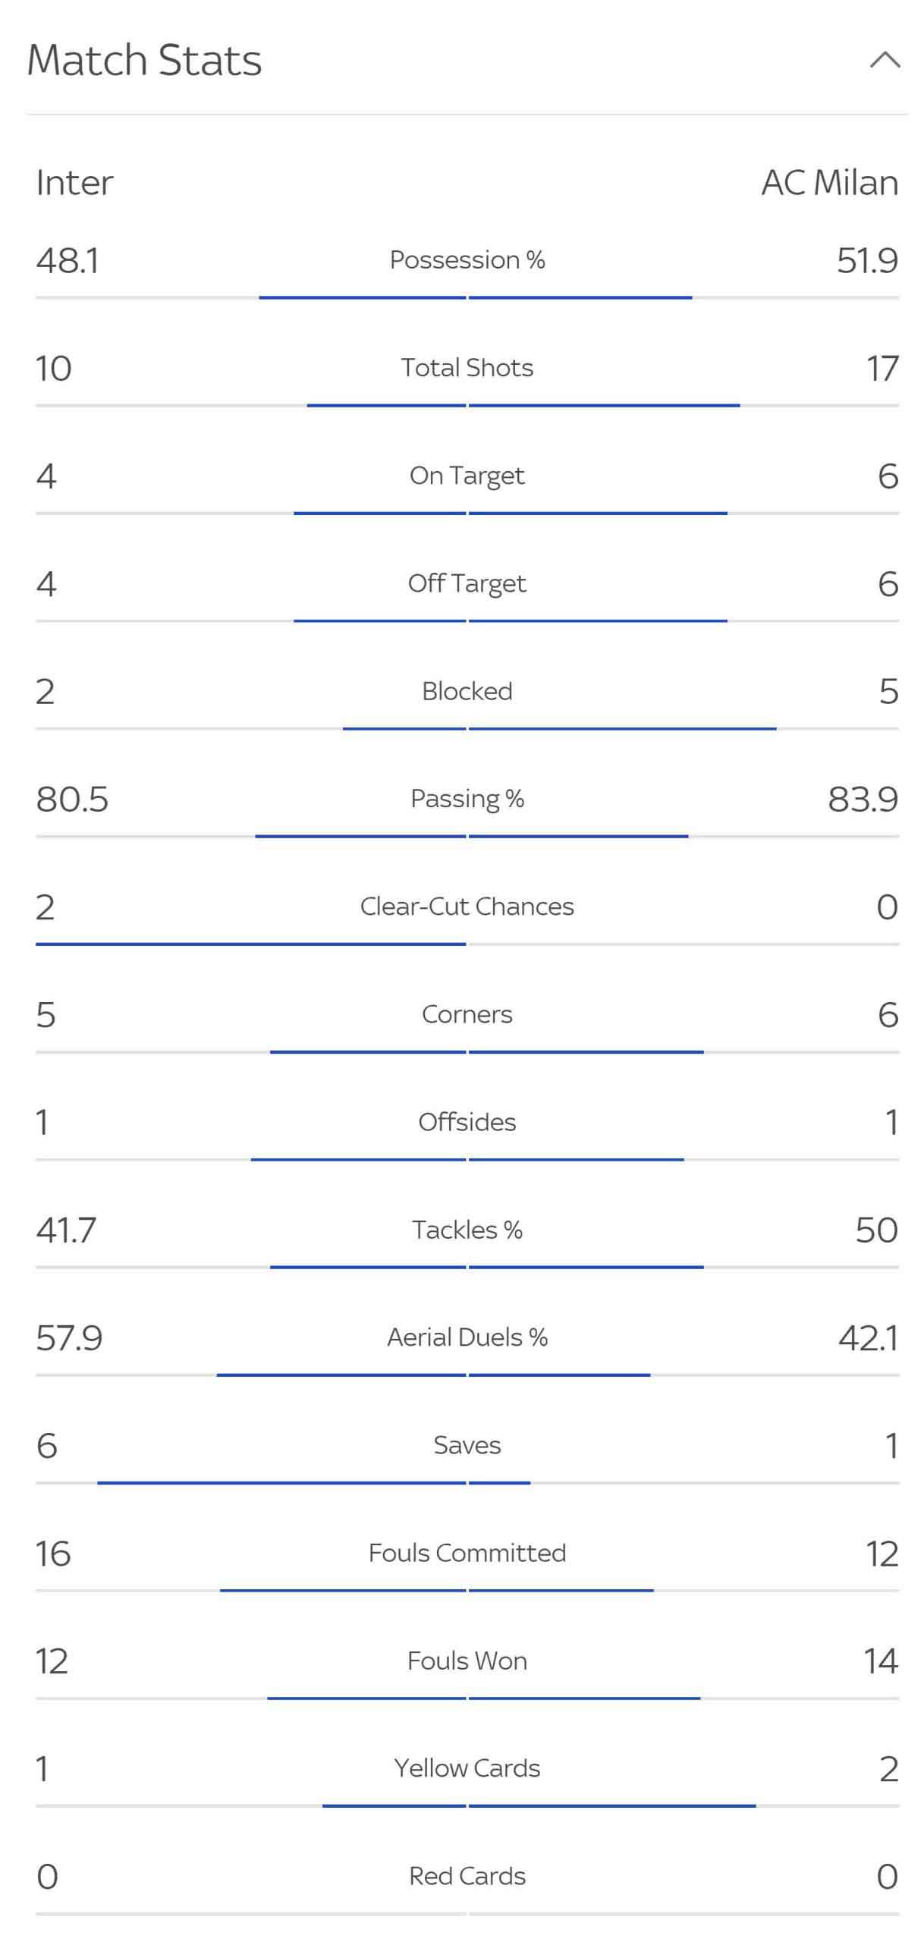Click the Red Cards label
Image resolution: width=924 pixels, height=1942 pixels.
467,1876
